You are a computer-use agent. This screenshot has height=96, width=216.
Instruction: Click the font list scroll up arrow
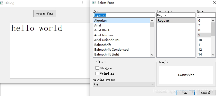point(152,20)
